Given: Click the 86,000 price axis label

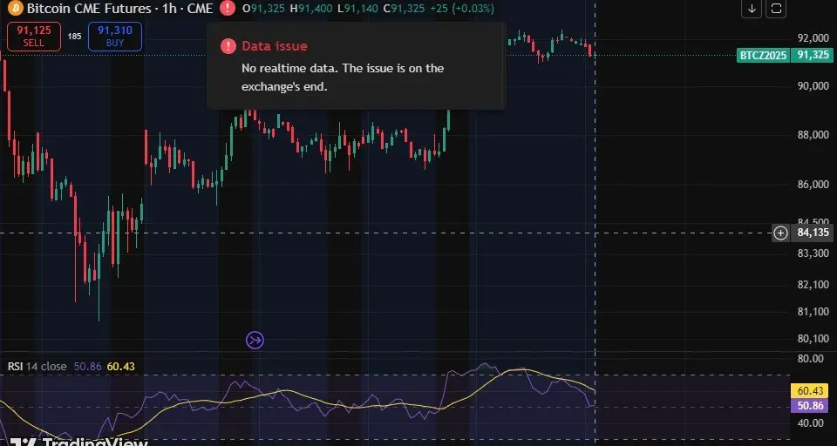Looking at the screenshot, I should click(x=813, y=185).
